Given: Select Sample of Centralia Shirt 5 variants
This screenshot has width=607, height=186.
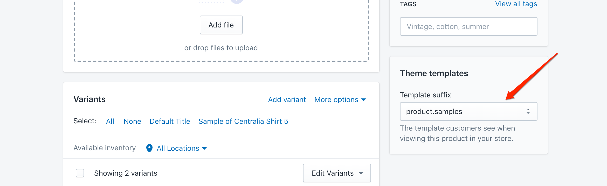Looking at the screenshot, I should [x=243, y=121].
